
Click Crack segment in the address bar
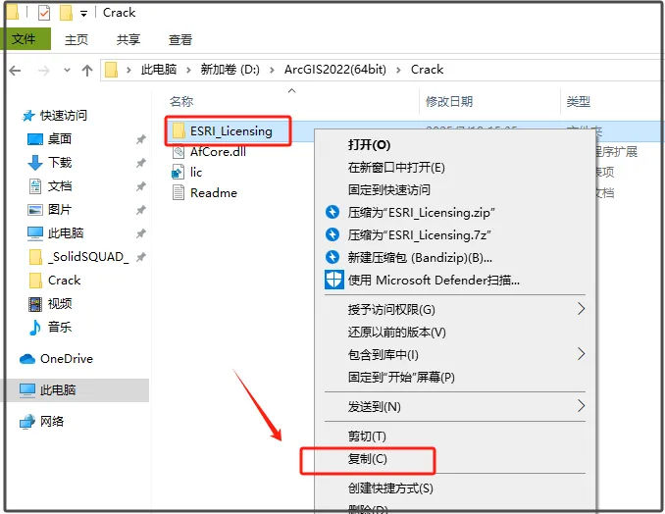tap(427, 70)
